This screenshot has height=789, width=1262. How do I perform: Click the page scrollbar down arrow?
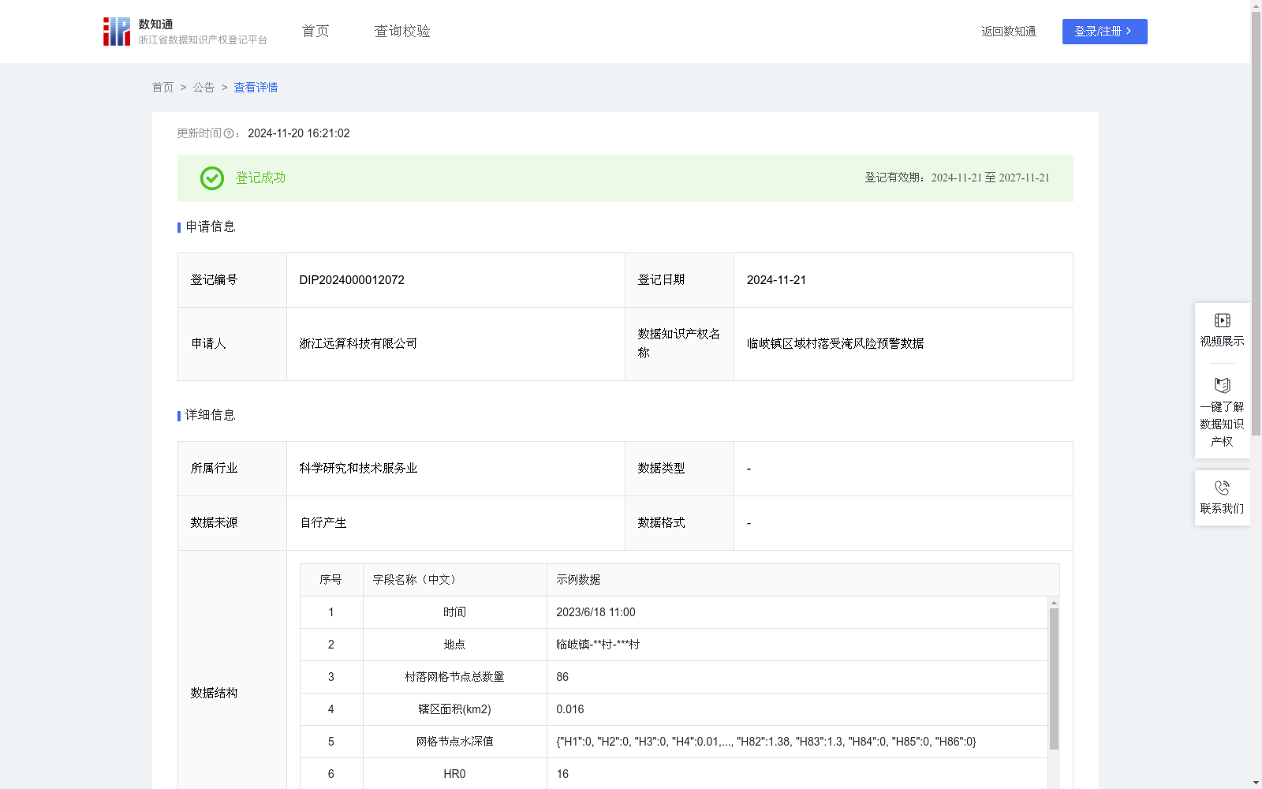click(1256, 783)
